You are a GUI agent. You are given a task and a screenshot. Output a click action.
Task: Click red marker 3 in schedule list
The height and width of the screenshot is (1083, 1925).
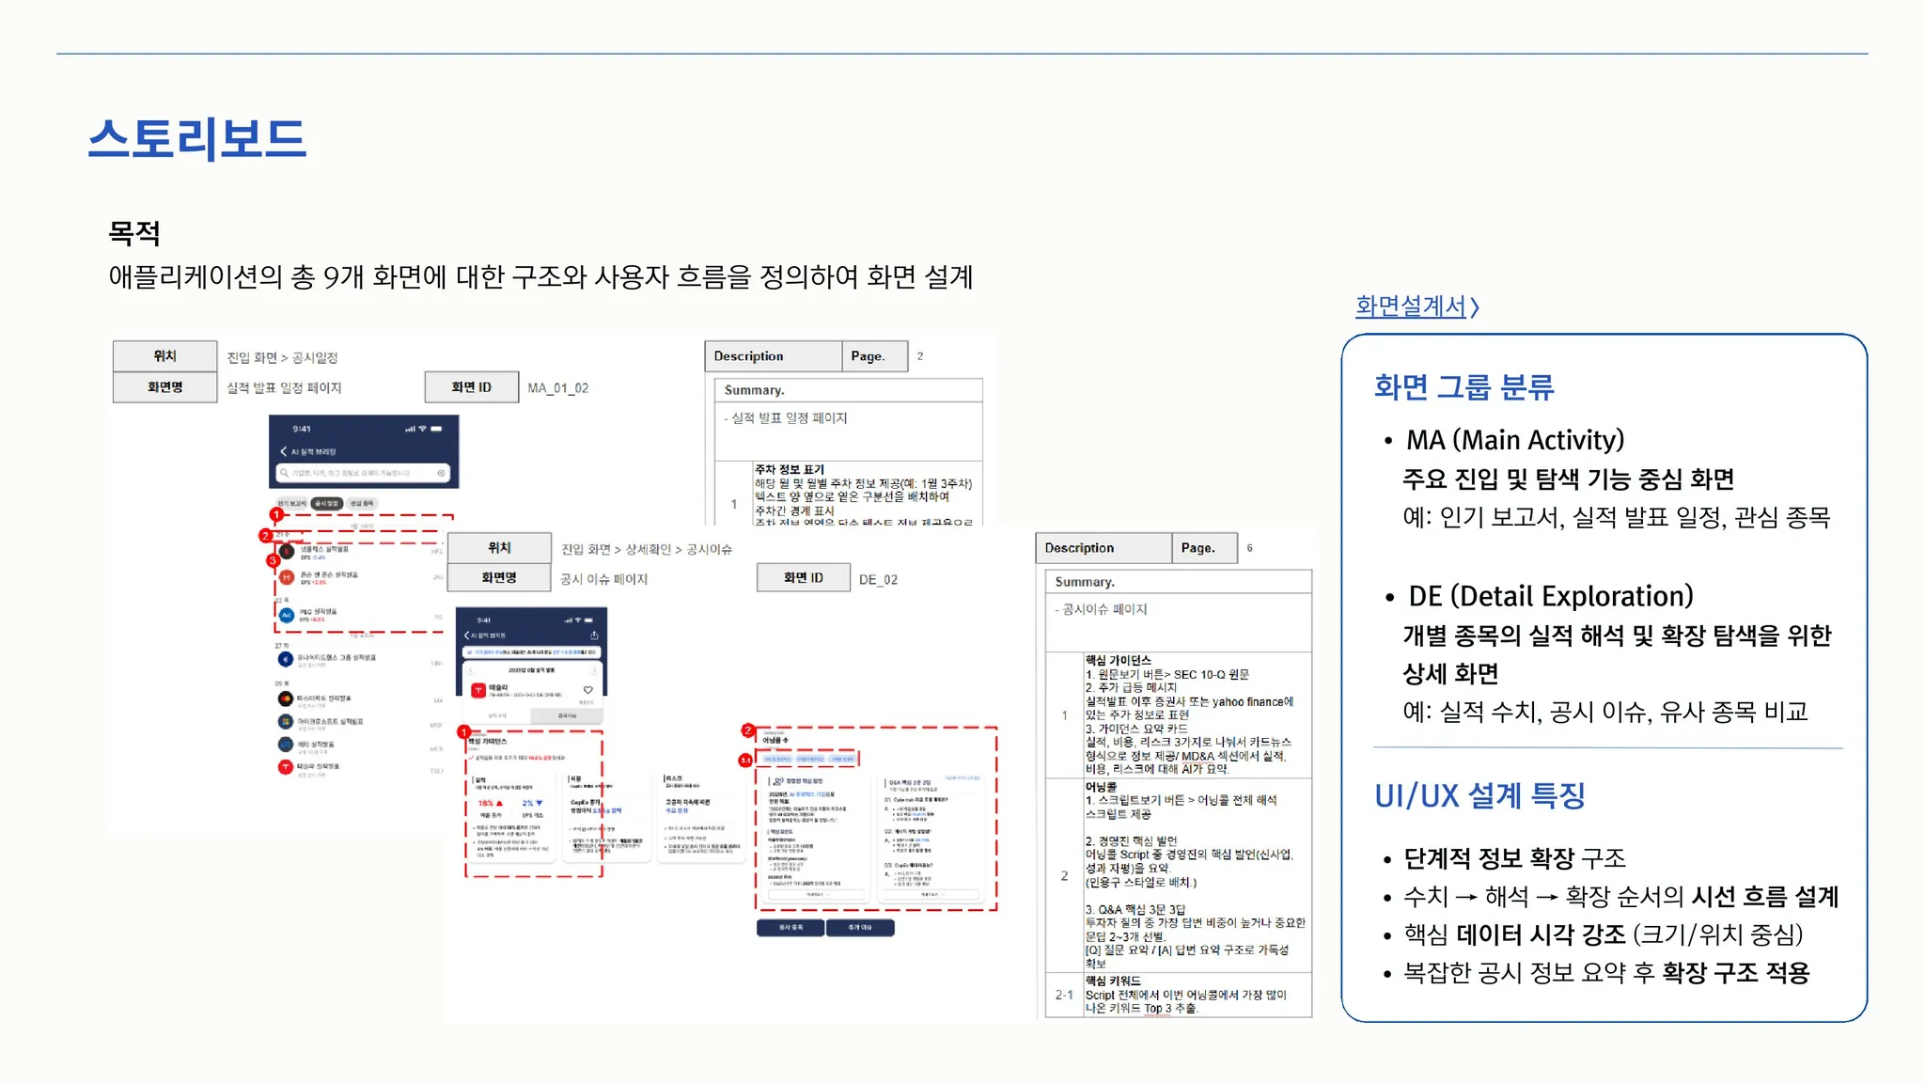[274, 560]
